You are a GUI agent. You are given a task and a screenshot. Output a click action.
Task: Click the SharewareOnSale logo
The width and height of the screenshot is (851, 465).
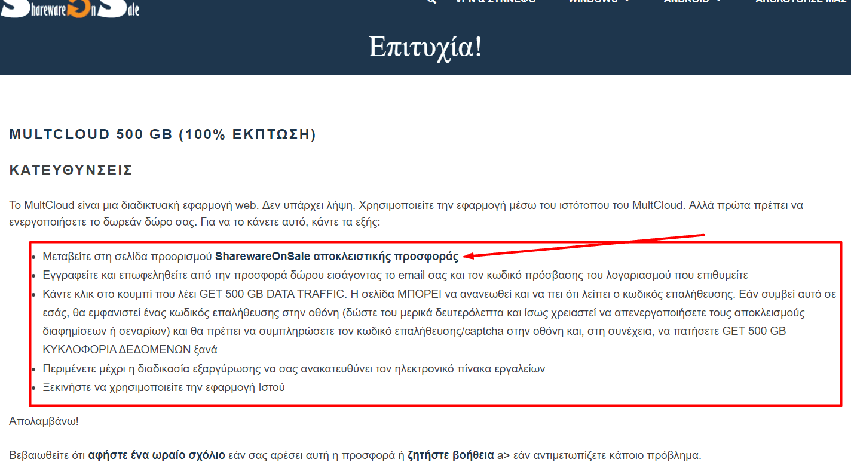tap(70, 8)
